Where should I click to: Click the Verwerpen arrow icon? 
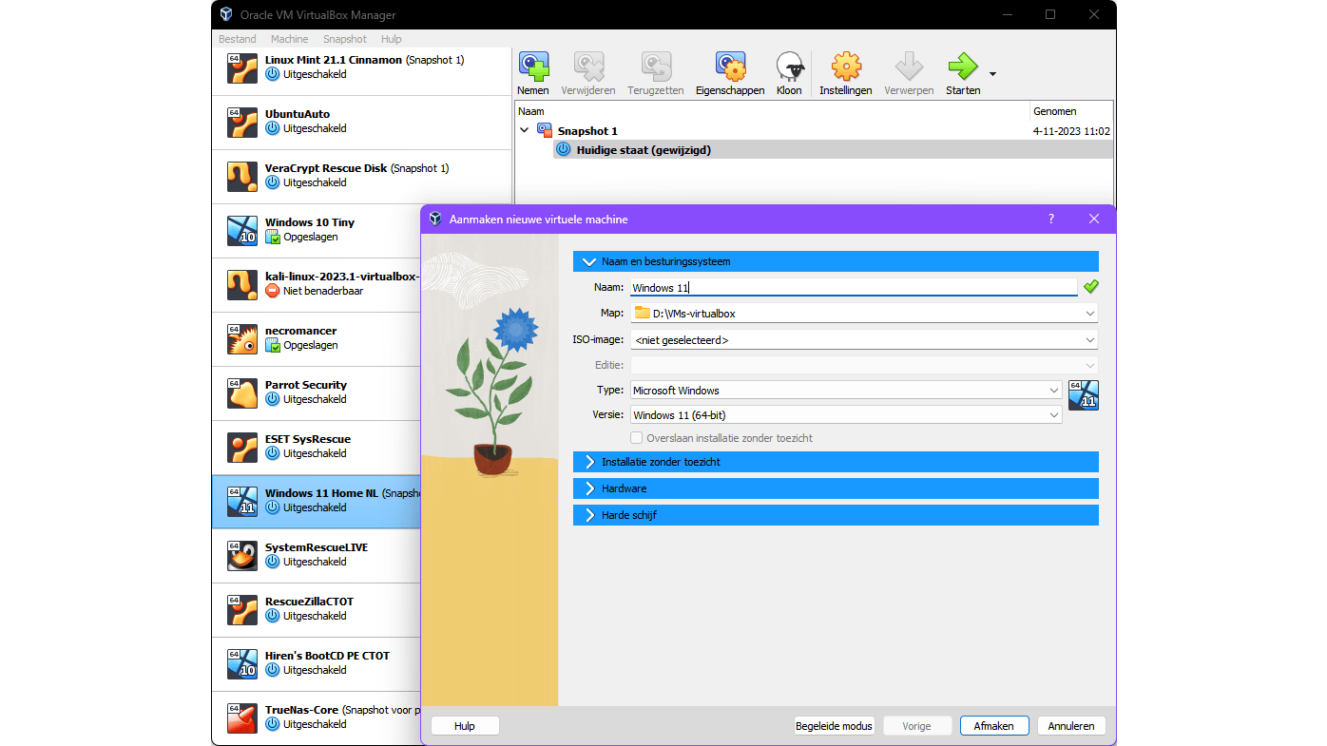coord(910,67)
